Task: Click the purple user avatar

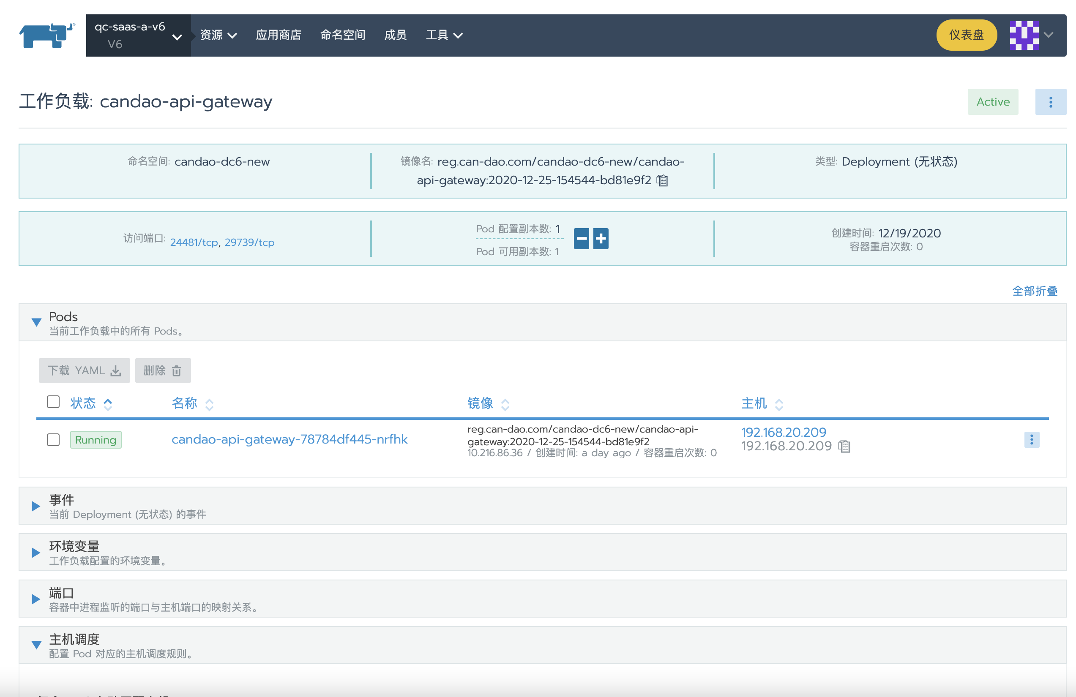Action: pyautogui.click(x=1024, y=35)
